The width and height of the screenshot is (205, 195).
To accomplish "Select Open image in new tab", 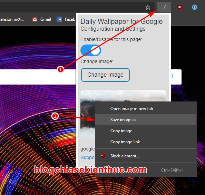I will (x=146, y=109).
